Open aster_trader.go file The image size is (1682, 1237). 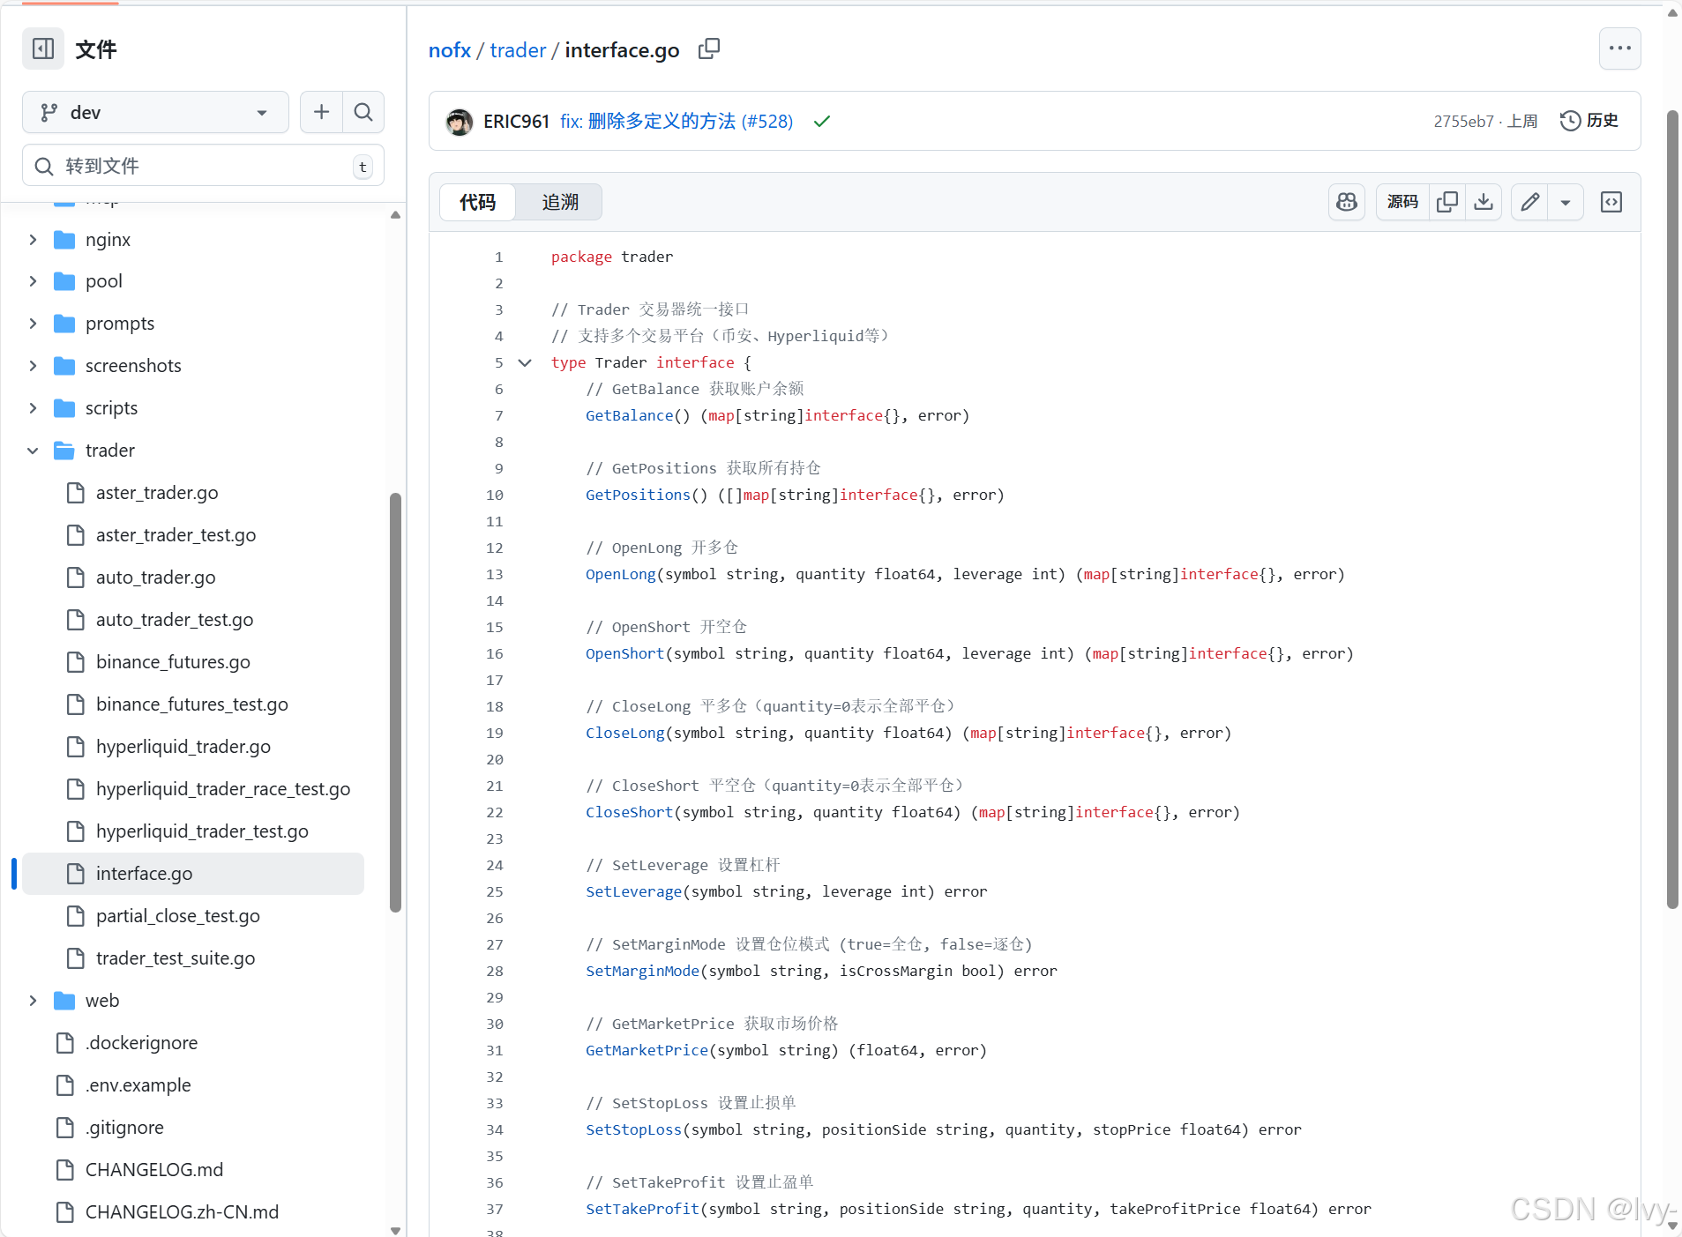pos(157,493)
